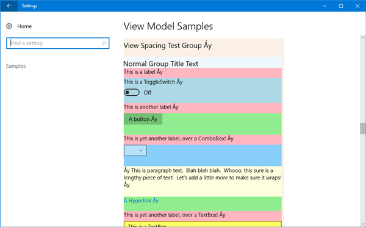This screenshot has width=366, height=227.
Task: Click the ComboBox chevron arrow
Action: point(141,150)
